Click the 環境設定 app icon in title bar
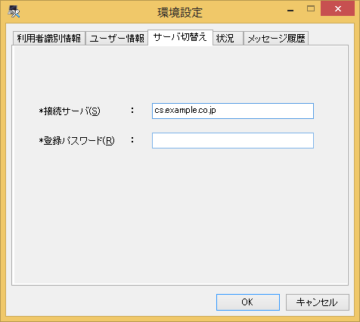 14,11
